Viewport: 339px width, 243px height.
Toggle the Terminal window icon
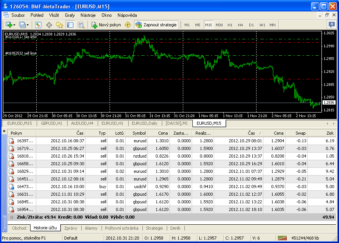coord(70,25)
